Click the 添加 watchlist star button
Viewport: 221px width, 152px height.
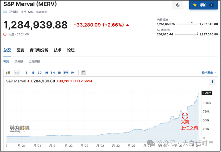(x=203, y=5)
